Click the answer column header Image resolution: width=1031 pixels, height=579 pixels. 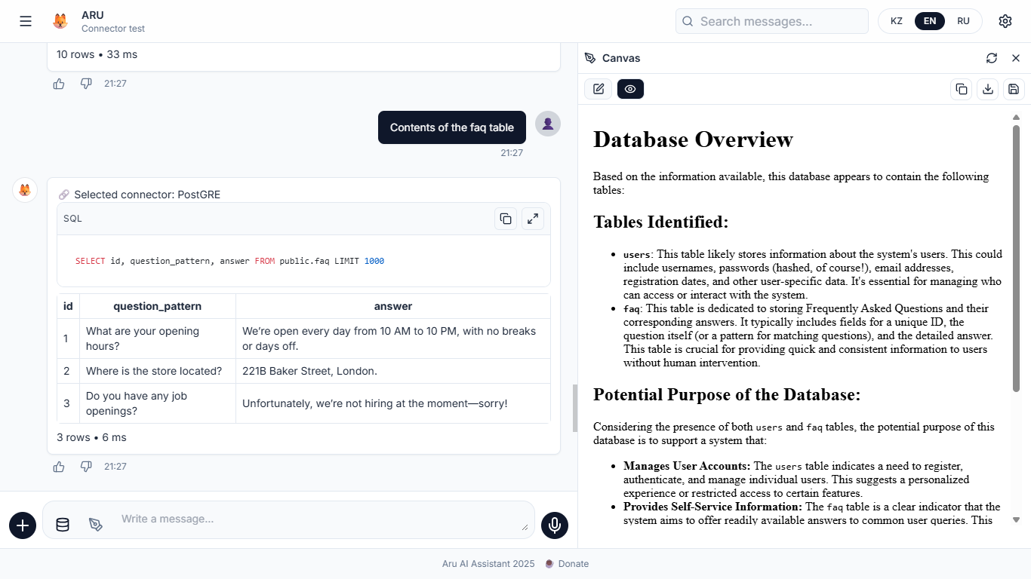393,306
